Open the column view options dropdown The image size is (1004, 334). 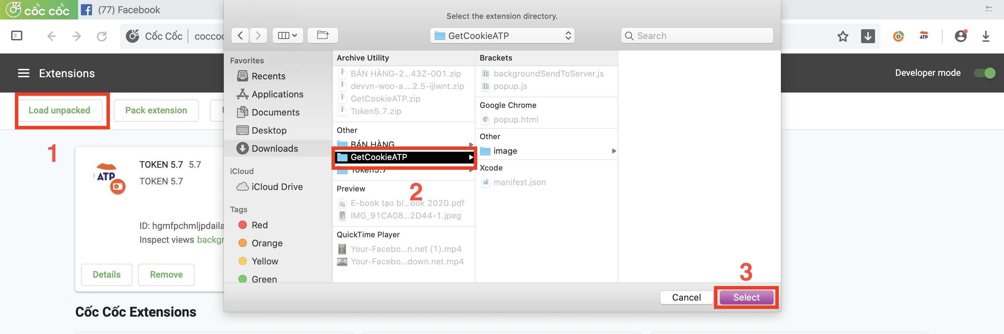click(288, 36)
